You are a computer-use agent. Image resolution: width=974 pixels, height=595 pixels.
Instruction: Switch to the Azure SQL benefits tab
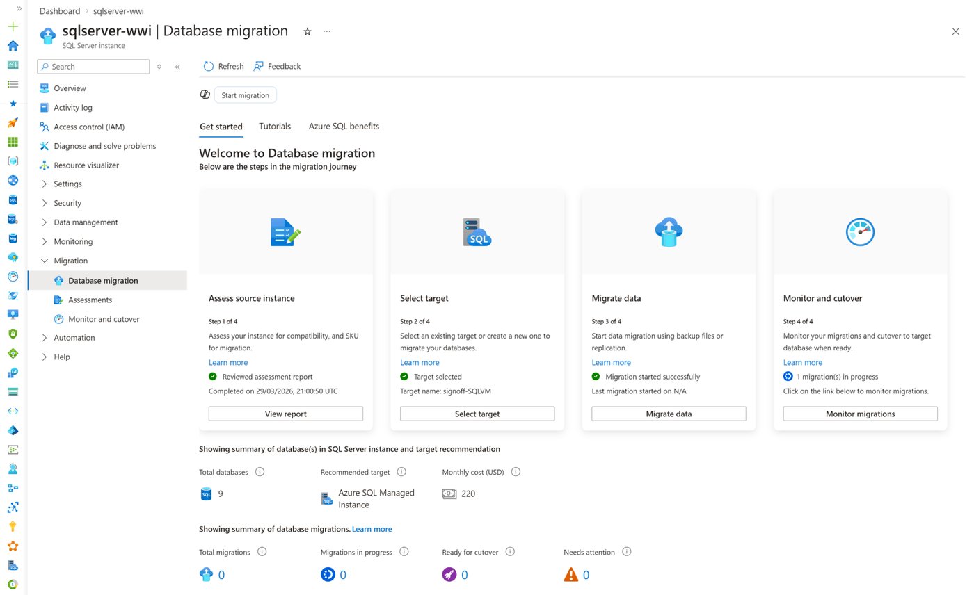pyautogui.click(x=344, y=127)
